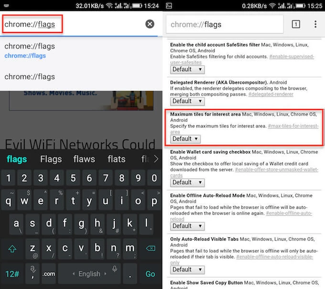The width and height of the screenshot is (325, 289).
Task: Tap the number 5 key
Action: coord(73,178)
